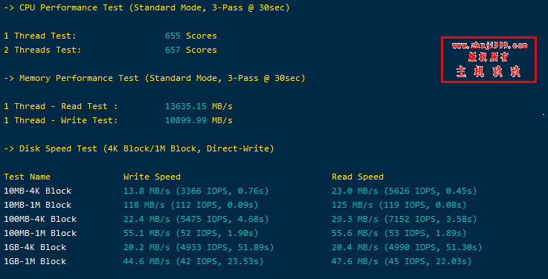Click the 版权所有 text in the red box

click(x=489, y=56)
